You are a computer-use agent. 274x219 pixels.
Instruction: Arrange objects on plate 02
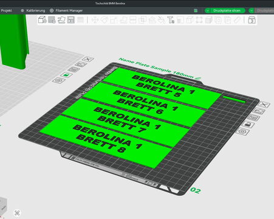click(253, 118)
